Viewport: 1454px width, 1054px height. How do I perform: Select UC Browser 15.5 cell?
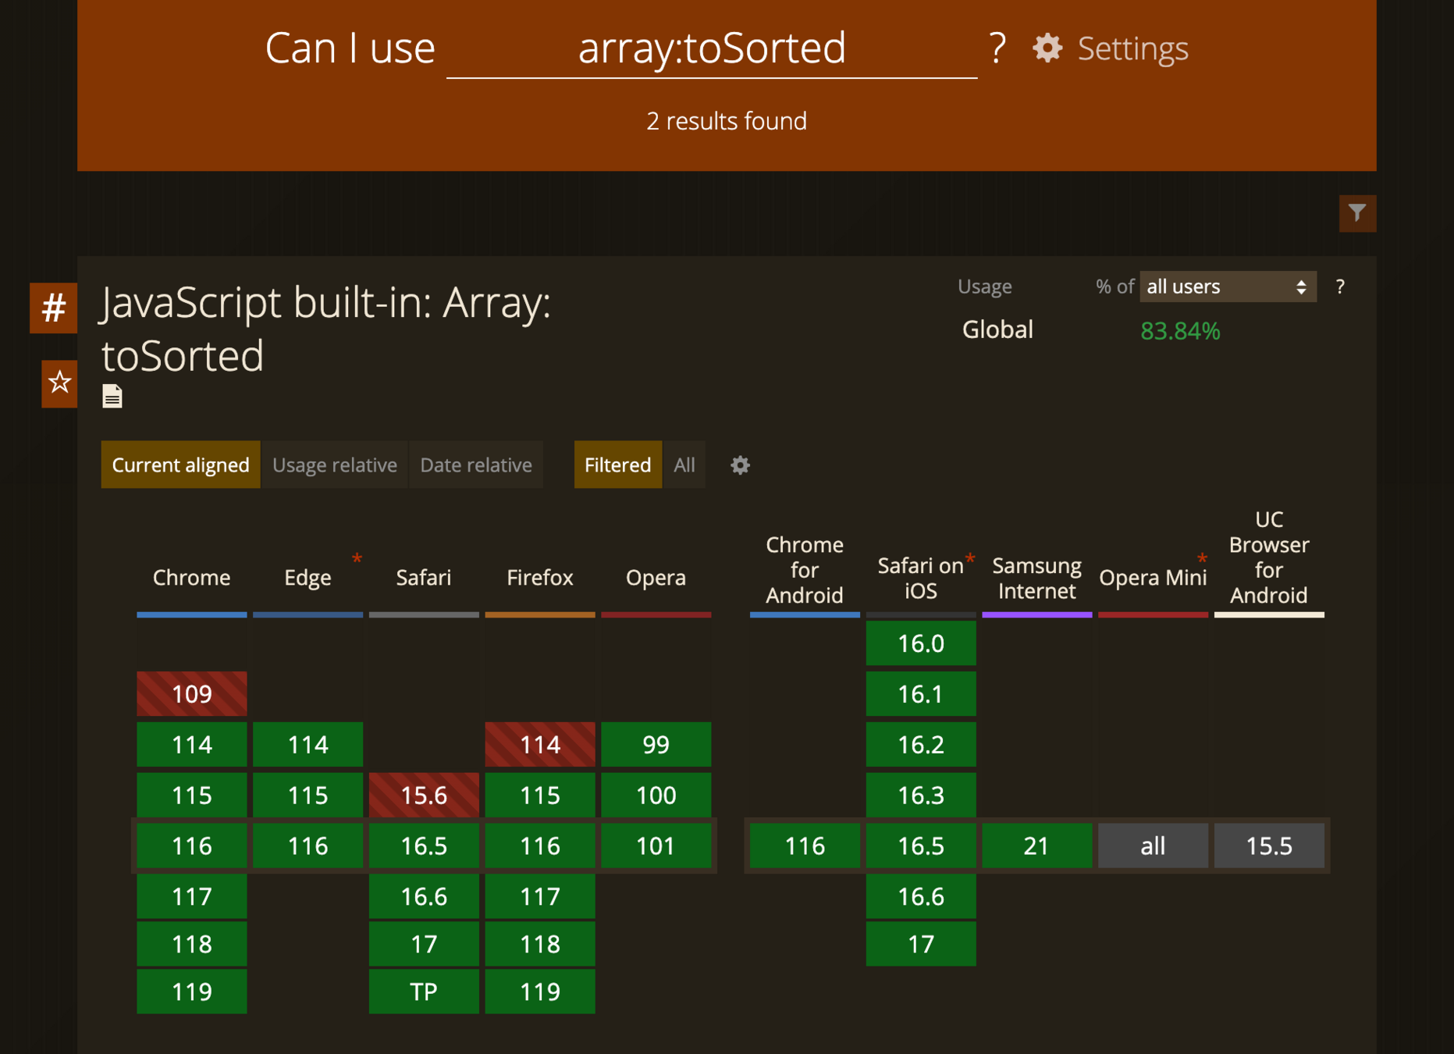tap(1269, 846)
